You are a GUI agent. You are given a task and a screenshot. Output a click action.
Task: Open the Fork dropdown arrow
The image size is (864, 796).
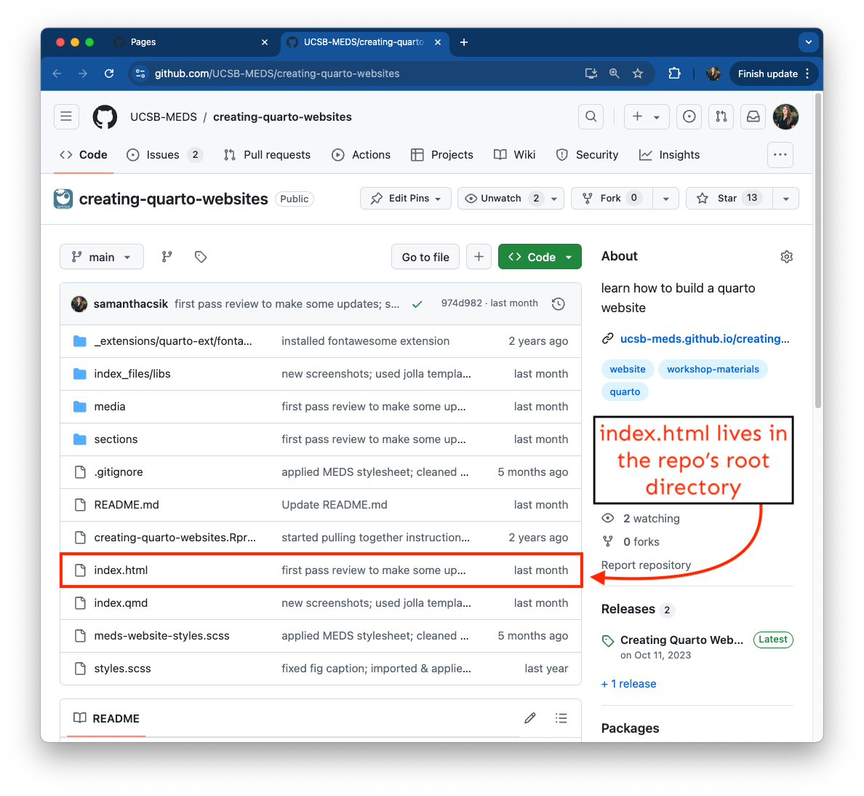click(665, 199)
